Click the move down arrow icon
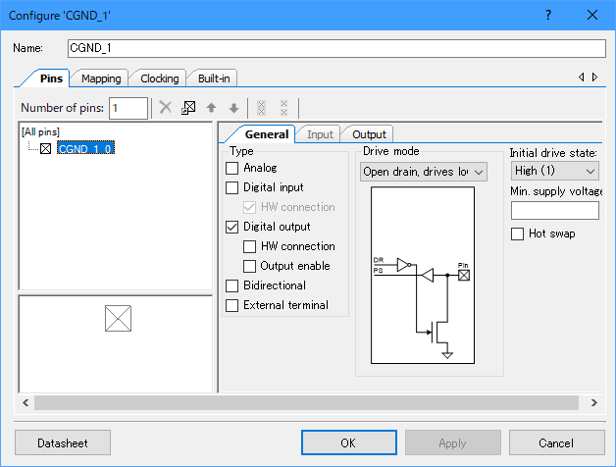The height and width of the screenshot is (467, 616). coord(233,108)
